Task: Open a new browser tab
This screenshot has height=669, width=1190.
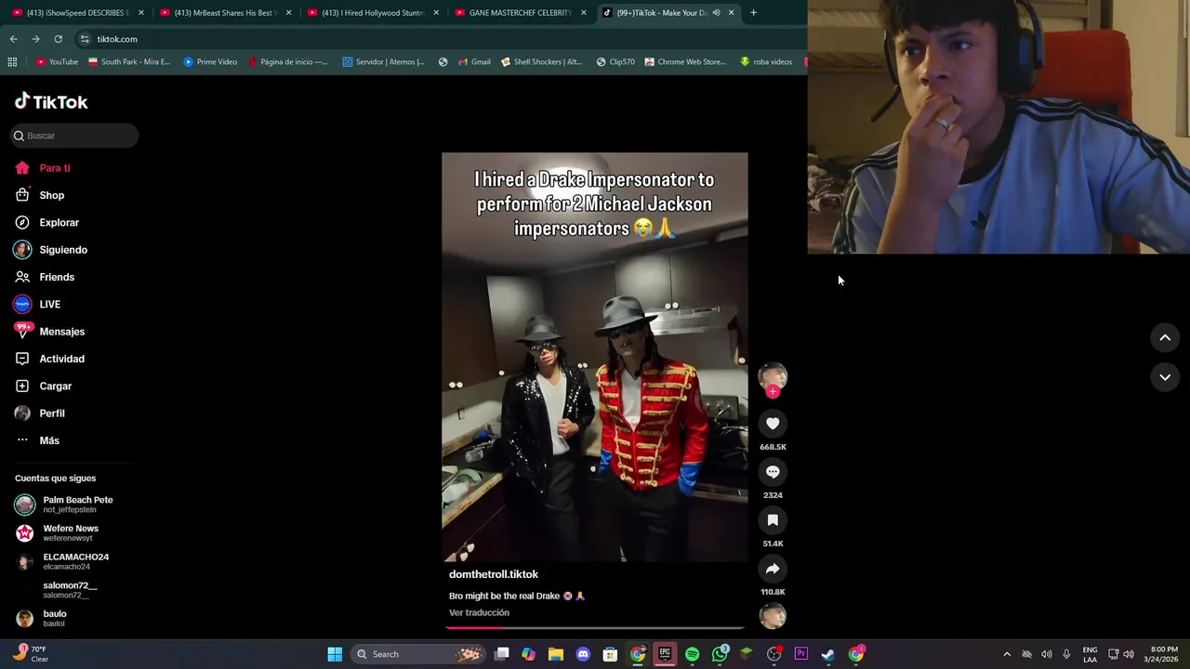Action: (x=753, y=13)
